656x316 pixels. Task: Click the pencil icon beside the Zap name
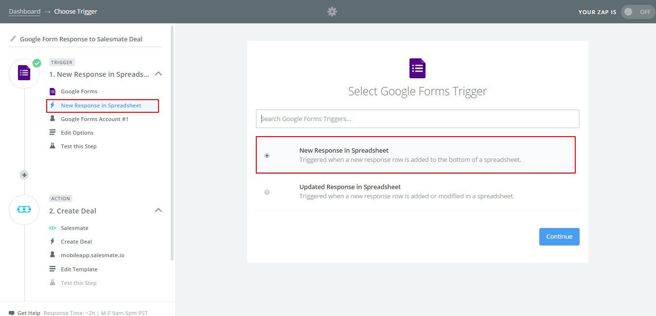pyautogui.click(x=13, y=39)
